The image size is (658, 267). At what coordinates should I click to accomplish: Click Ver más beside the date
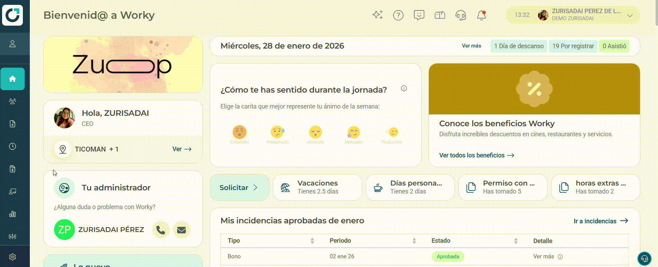[x=471, y=46]
